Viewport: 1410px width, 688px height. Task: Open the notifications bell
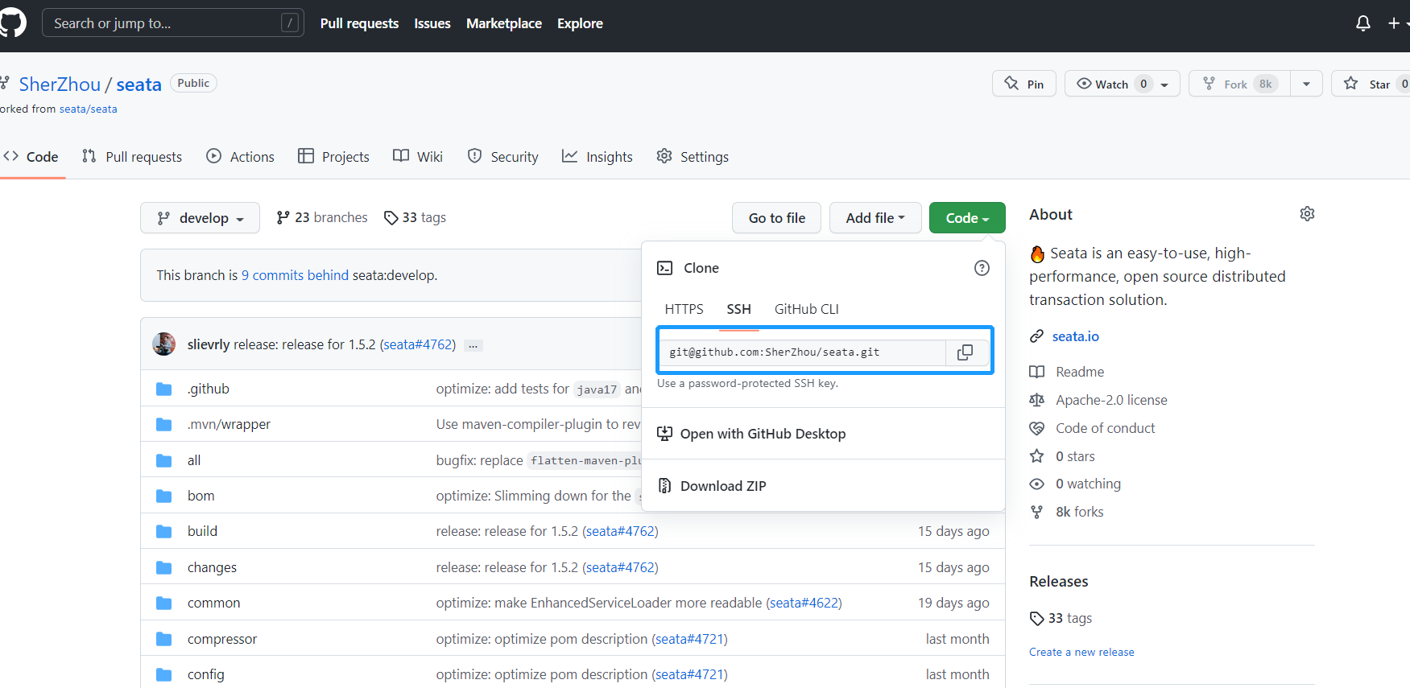coord(1362,23)
